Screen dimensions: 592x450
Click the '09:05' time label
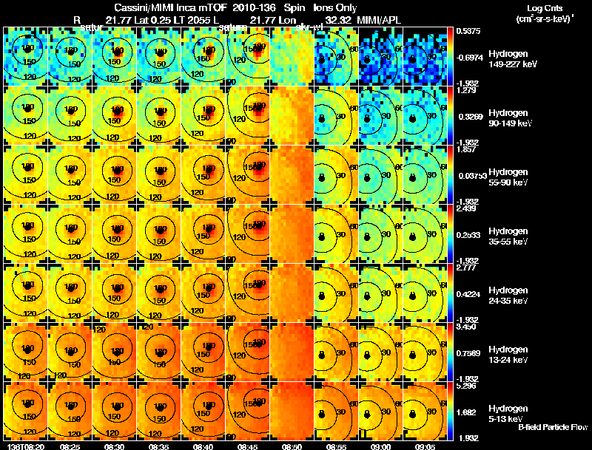425,446
